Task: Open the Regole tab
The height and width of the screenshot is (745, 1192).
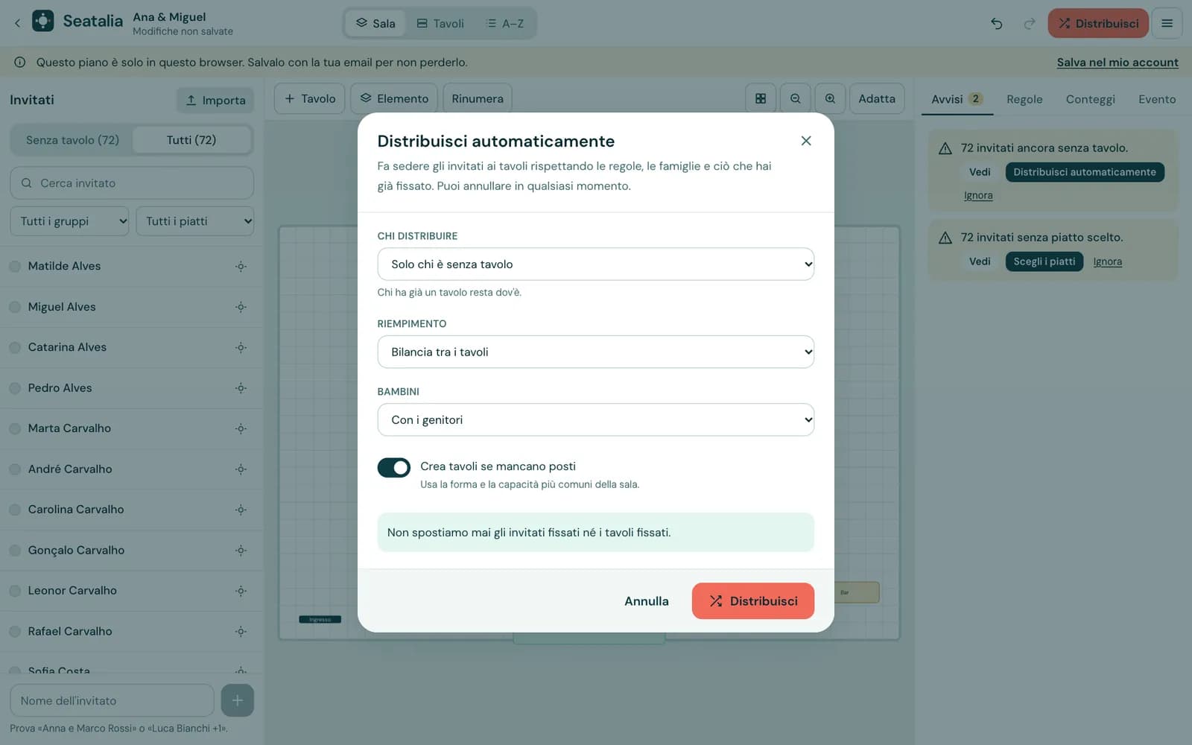Action: [x=1024, y=99]
